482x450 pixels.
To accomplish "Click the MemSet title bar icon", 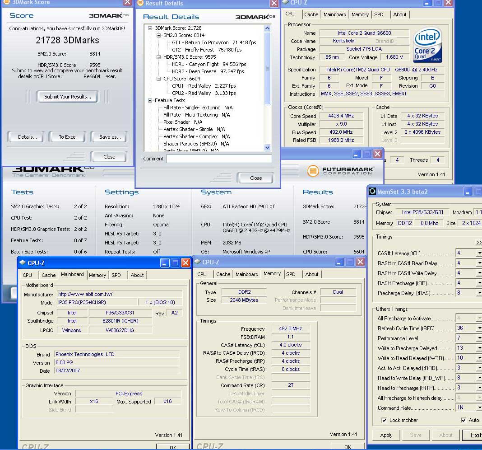I will [372, 191].
